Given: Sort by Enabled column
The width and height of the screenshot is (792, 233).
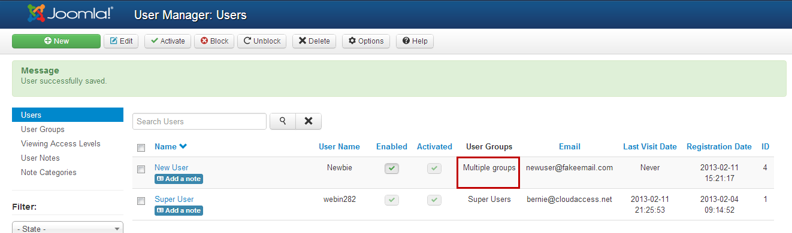Looking at the screenshot, I should 392,146.
